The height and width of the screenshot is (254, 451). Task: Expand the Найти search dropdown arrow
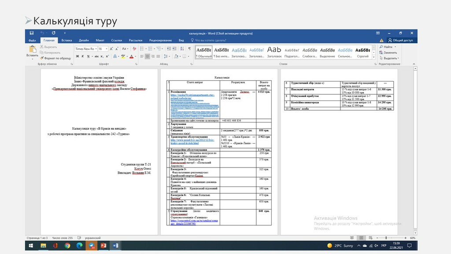(x=395, y=47)
